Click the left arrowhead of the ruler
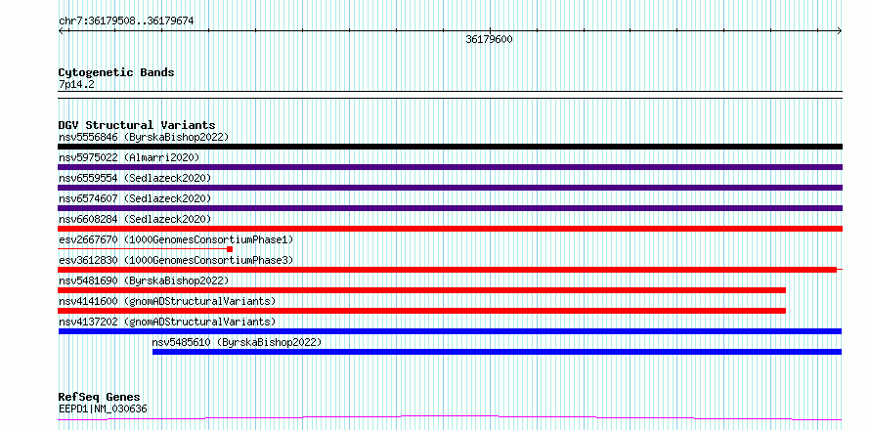The image size is (870, 430). [x=61, y=31]
